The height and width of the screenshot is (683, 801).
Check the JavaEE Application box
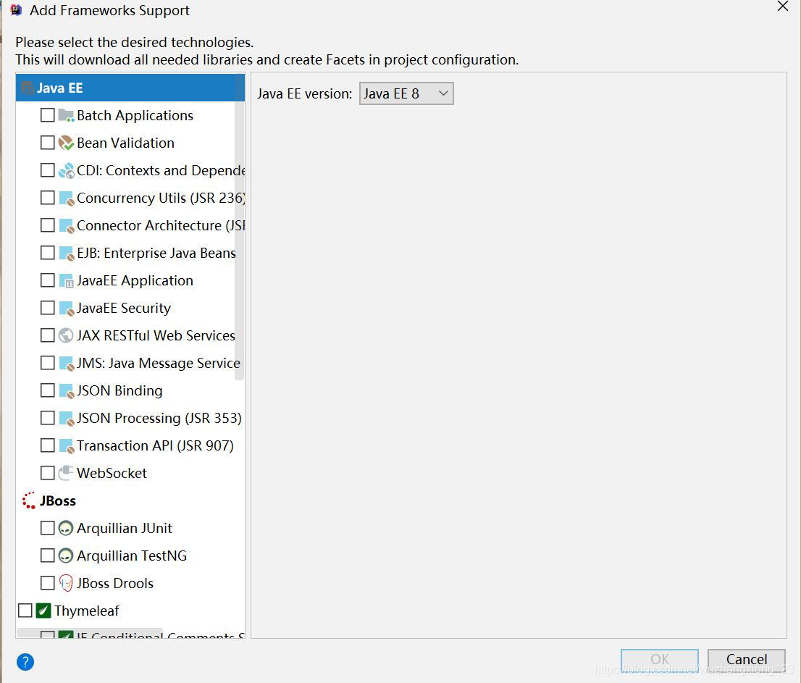coord(48,280)
